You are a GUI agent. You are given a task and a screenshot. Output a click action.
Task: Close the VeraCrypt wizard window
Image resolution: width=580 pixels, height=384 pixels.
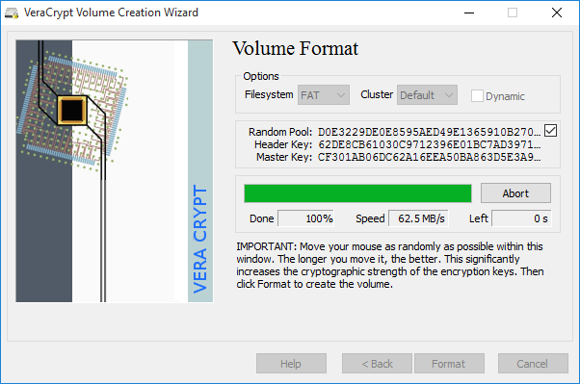pos(557,13)
